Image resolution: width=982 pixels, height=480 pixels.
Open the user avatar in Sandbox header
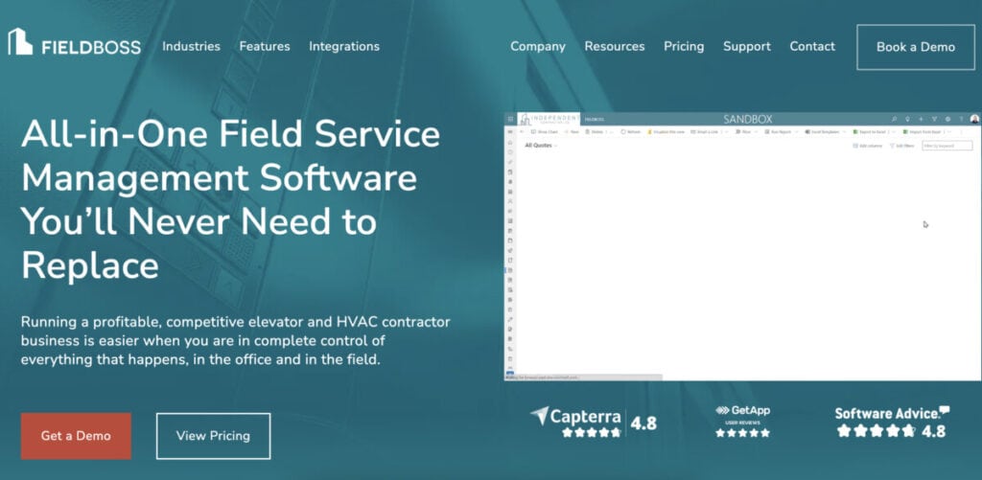coord(974,119)
